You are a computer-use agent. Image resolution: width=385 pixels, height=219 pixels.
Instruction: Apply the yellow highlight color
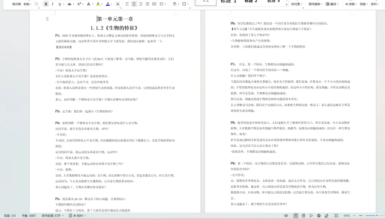(x=98, y=4)
